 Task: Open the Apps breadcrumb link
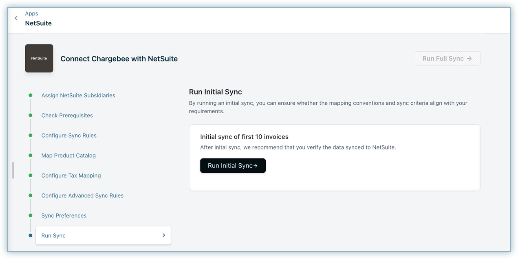point(31,13)
